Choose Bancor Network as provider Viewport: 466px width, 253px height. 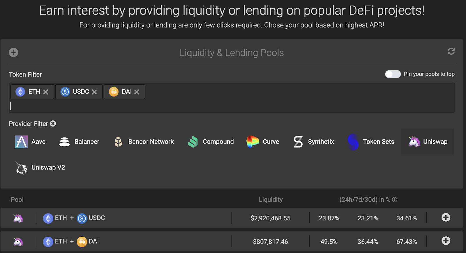144,142
